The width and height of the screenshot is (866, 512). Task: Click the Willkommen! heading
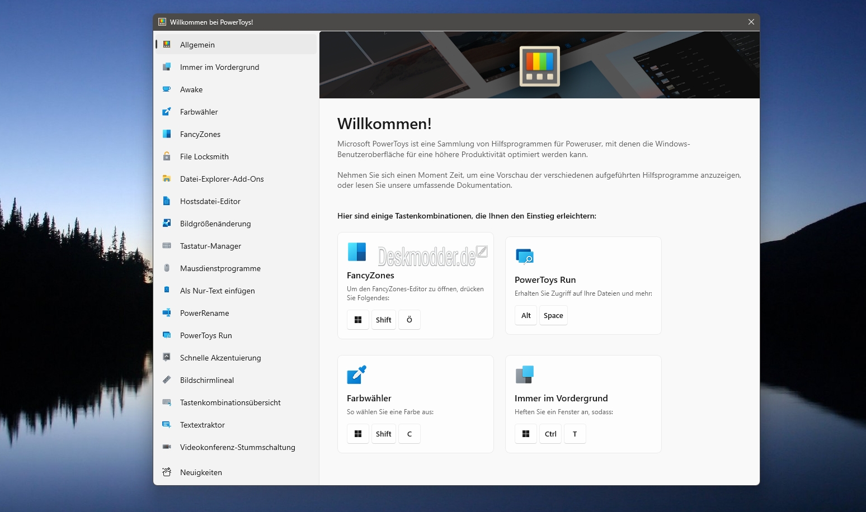[384, 124]
